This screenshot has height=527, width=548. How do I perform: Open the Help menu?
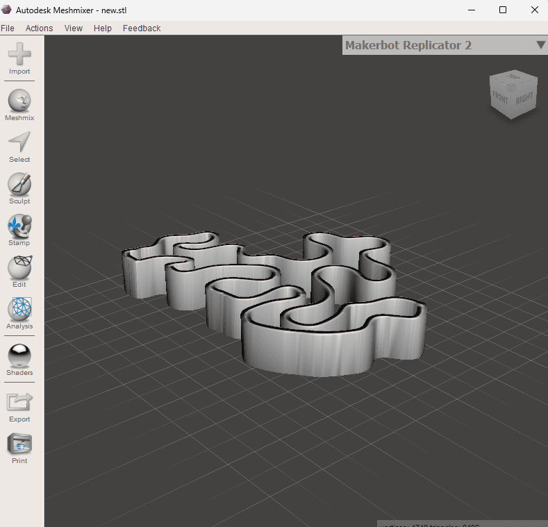point(103,28)
